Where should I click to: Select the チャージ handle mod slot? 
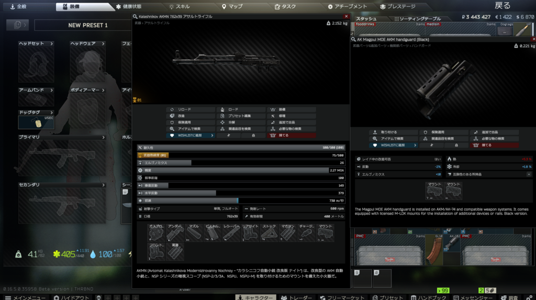pyautogui.click(x=306, y=232)
